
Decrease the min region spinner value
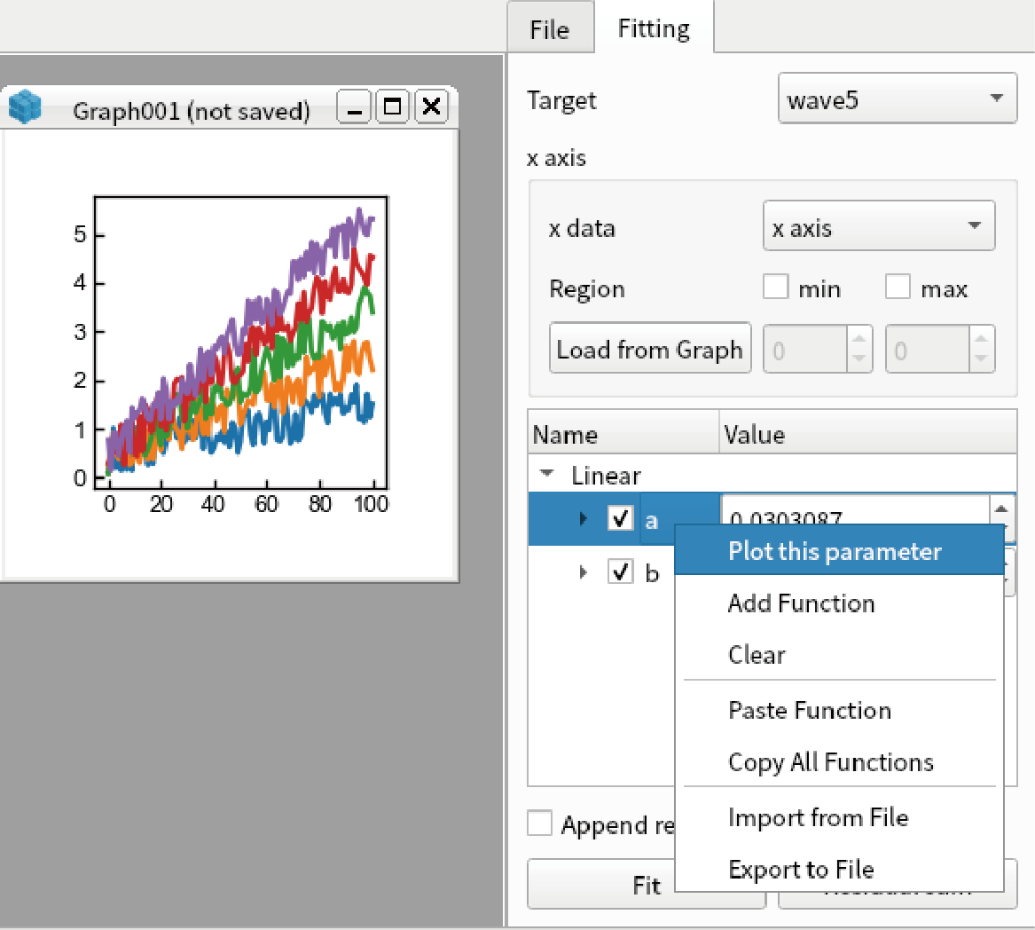(x=859, y=360)
